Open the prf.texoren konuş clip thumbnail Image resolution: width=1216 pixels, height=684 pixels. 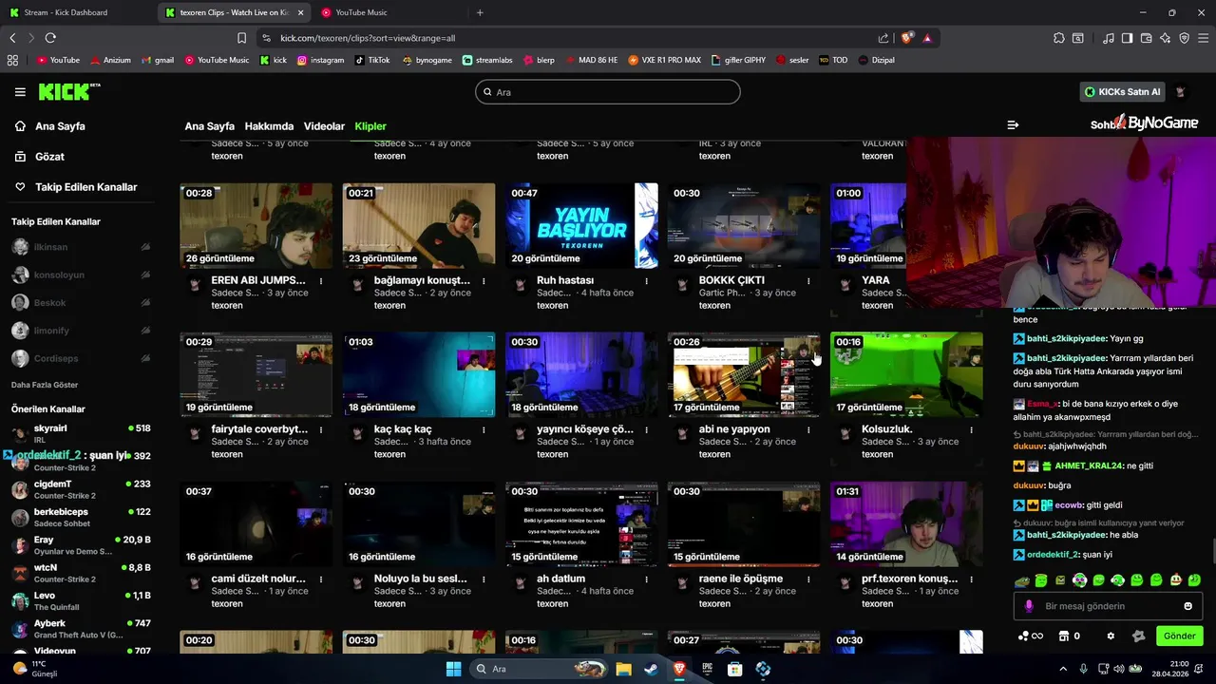coord(906,523)
